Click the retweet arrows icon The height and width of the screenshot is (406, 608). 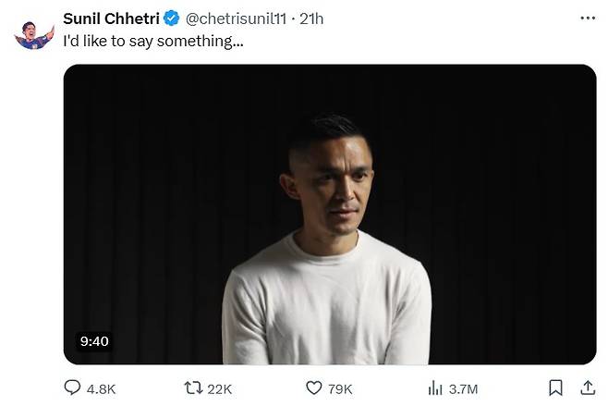coord(193,388)
